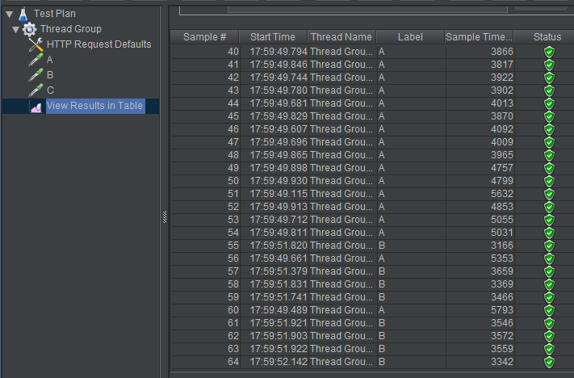Click start time 17:59:49.846
The width and height of the screenshot is (574, 378).
coord(279,65)
